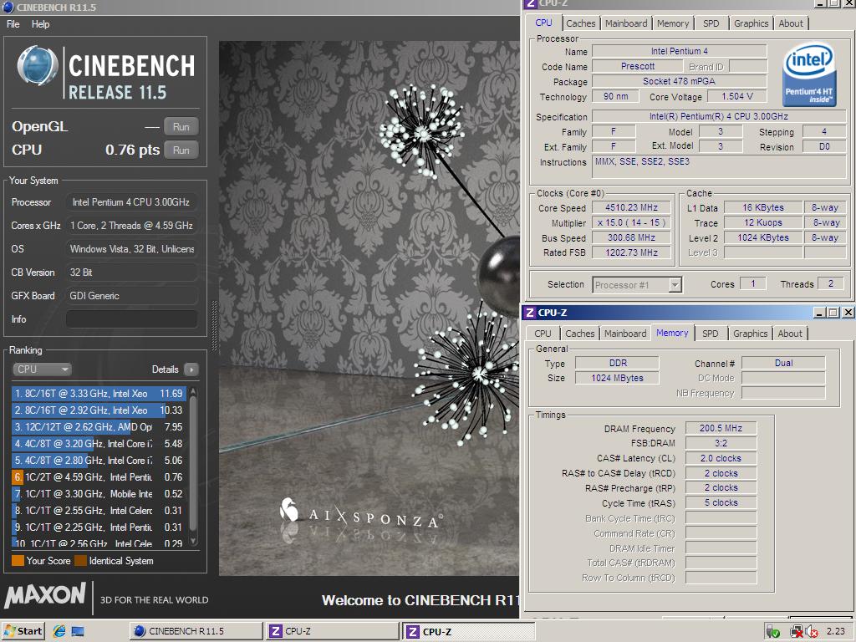856x642 pixels.
Task: Close the bottom CPU-Z window
Action: tap(848, 313)
